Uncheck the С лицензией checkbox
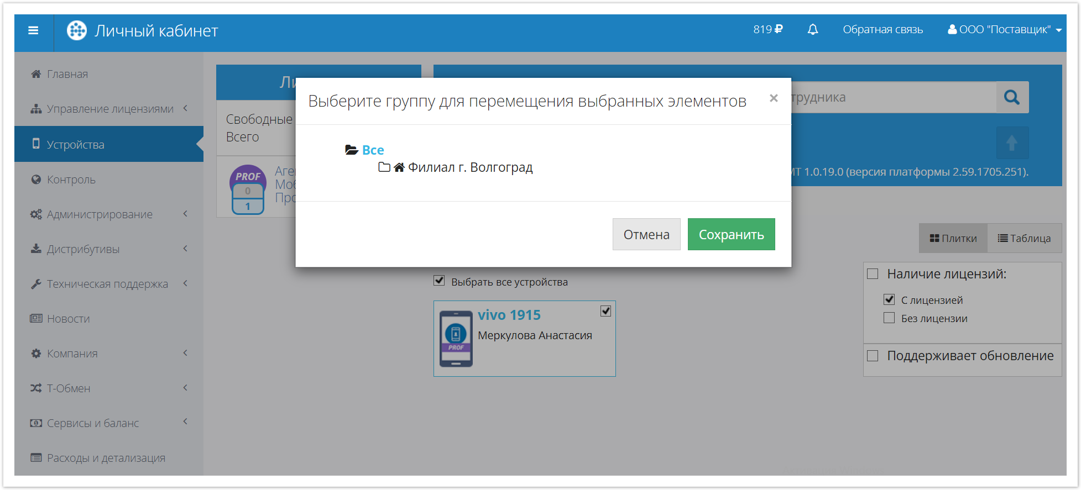 point(889,299)
